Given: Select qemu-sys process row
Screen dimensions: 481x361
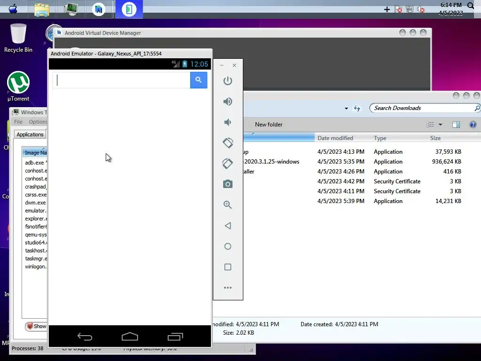Looking at the screenshot, I should 35,235.
